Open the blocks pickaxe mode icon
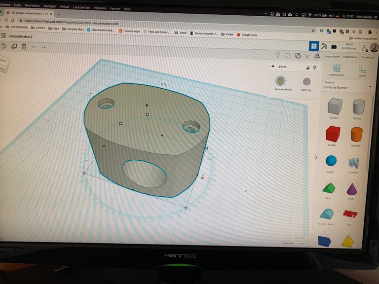 pos(324,46)
